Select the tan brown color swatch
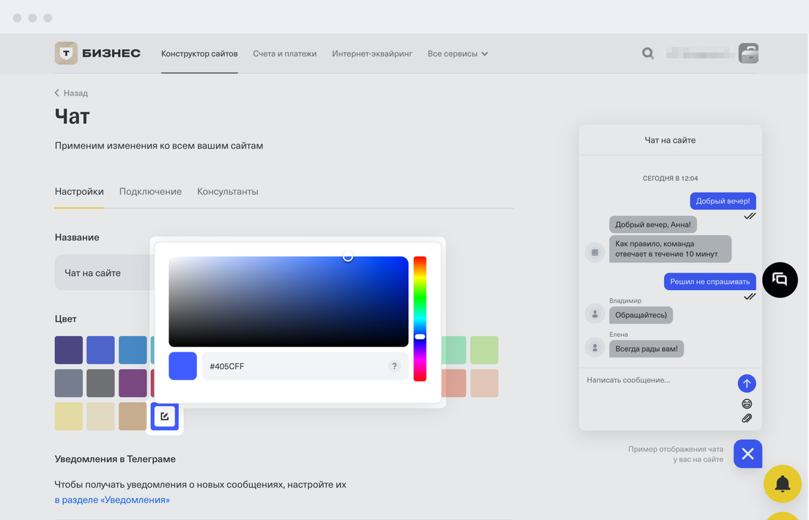The image size is (809, 520). click(133, 416)
